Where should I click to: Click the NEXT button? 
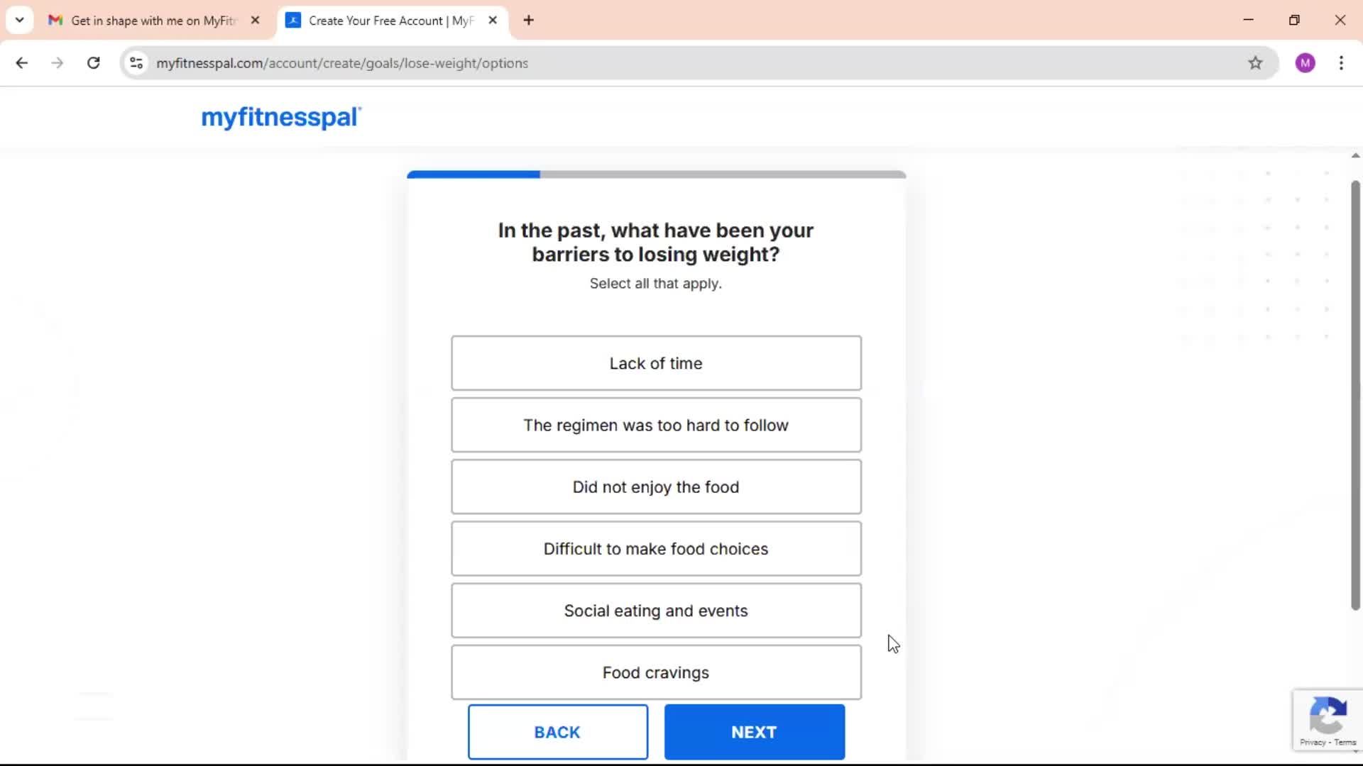tap(754, 732)
